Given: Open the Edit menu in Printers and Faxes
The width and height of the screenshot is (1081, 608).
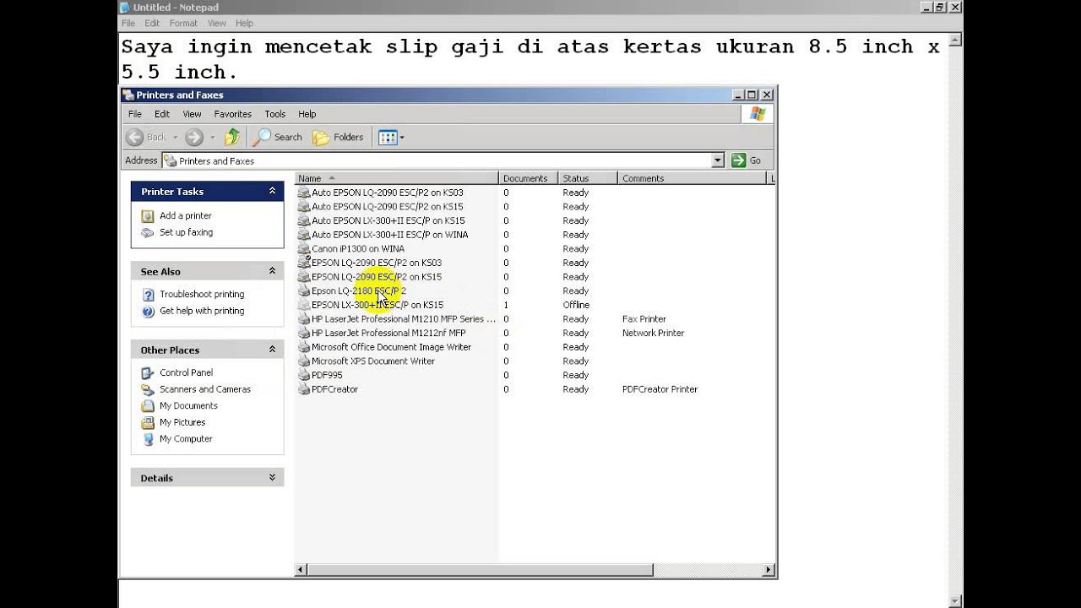Looking at the screenshot, I should click(x=162, y=114).
